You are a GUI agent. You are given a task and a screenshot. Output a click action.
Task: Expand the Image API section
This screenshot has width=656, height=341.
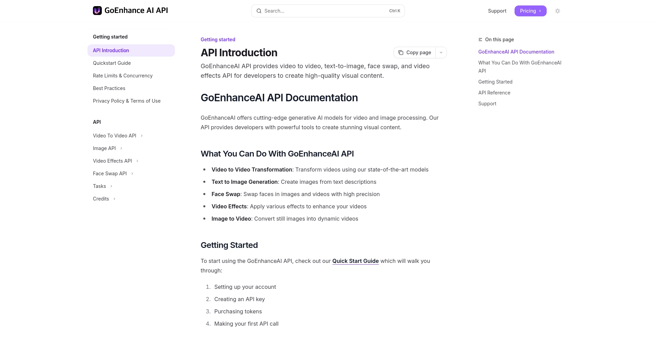[121, 148]
